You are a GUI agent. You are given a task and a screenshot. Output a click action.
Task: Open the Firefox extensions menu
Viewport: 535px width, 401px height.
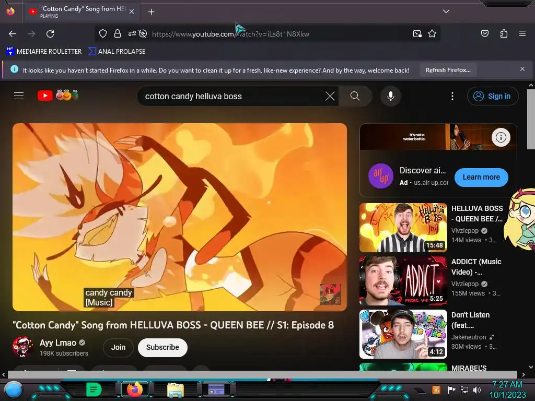[504, 34]
